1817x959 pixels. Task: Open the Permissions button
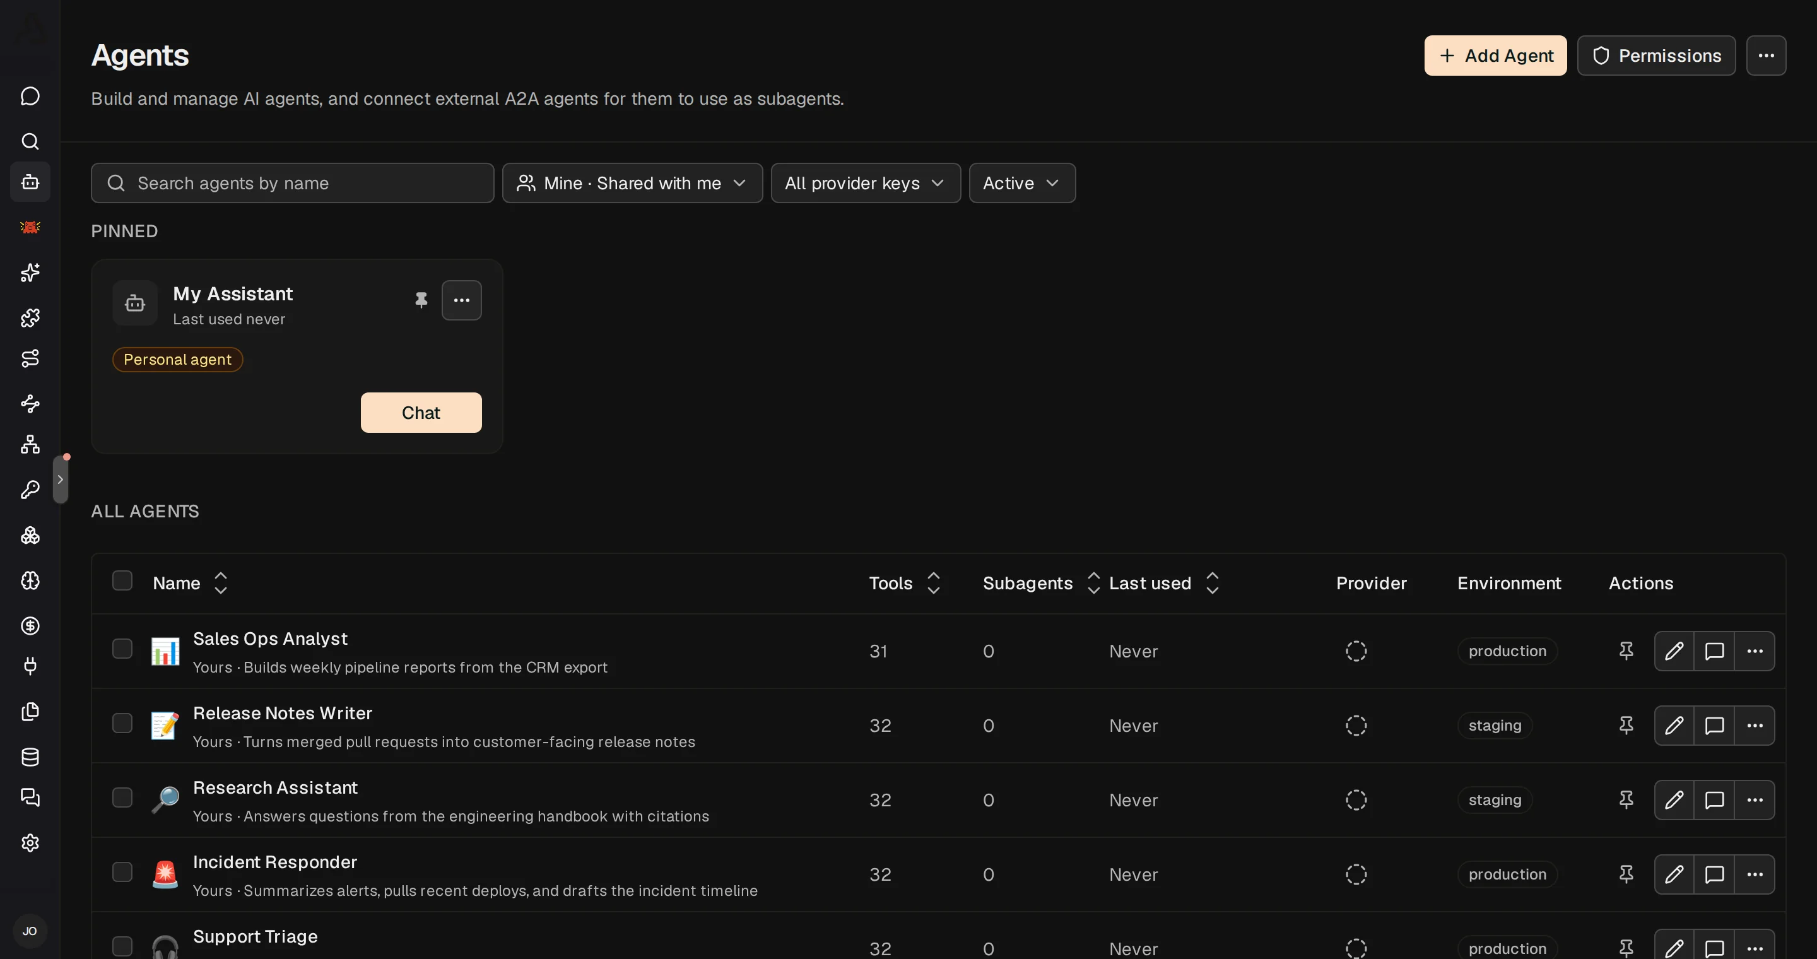click(1656, 56)
